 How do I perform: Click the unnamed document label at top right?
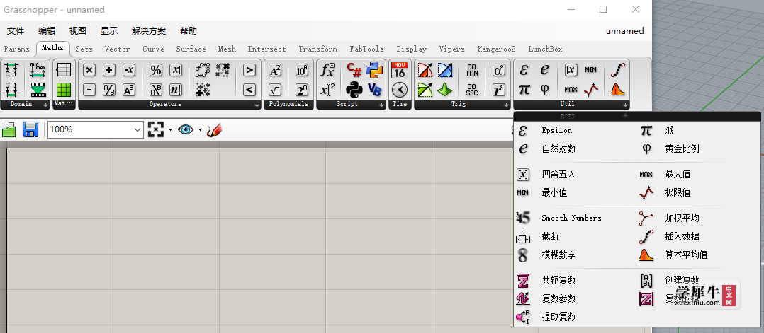click(x=624, y=31)
